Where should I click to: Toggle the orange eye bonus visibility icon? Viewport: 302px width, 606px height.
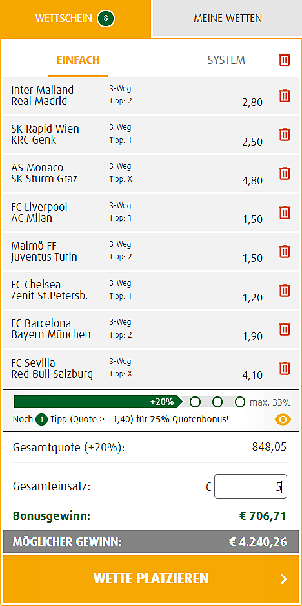coord(283,420)
